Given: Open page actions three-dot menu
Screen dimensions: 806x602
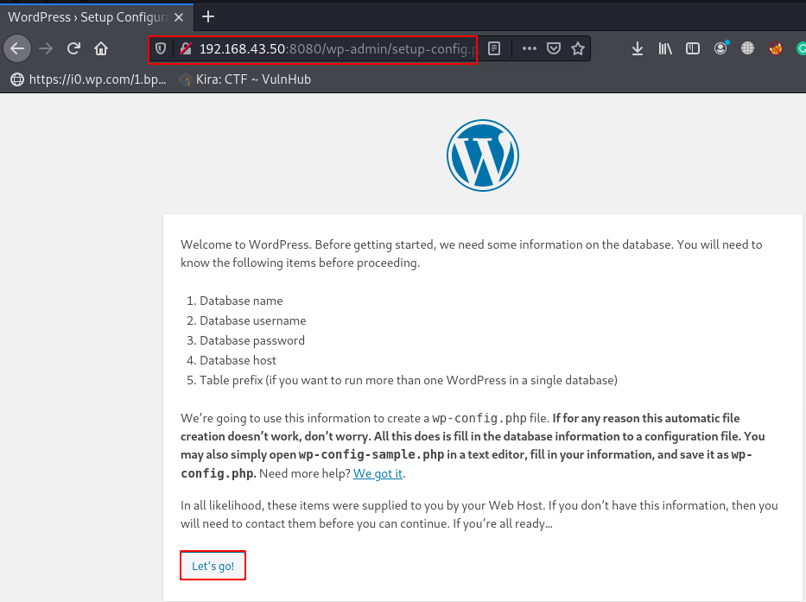Looking at the screenshot, I should point(529,49).
